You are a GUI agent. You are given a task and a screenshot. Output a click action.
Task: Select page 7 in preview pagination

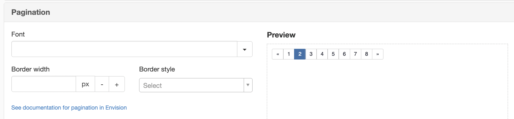click(x=355, y=54)
